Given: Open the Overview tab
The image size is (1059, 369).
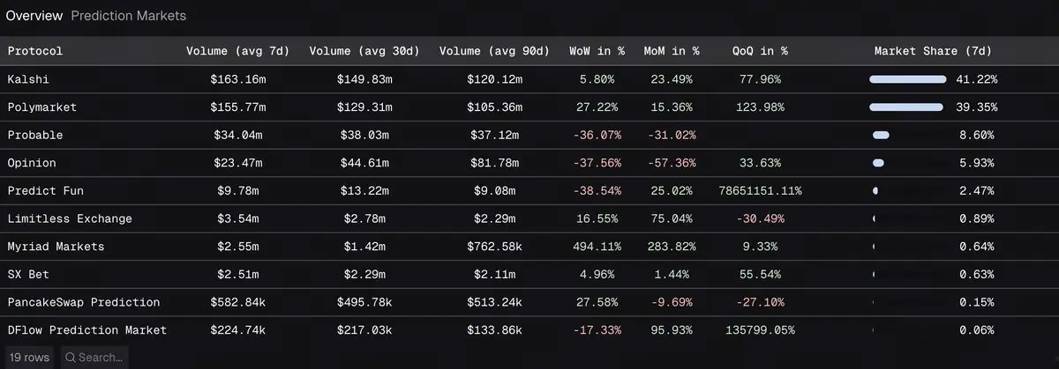Looking at the screenshot, I should tap(34, 16).
